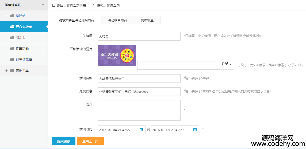Click the 微活动 folder icon
306x149 pixels.
click(12, 16)
